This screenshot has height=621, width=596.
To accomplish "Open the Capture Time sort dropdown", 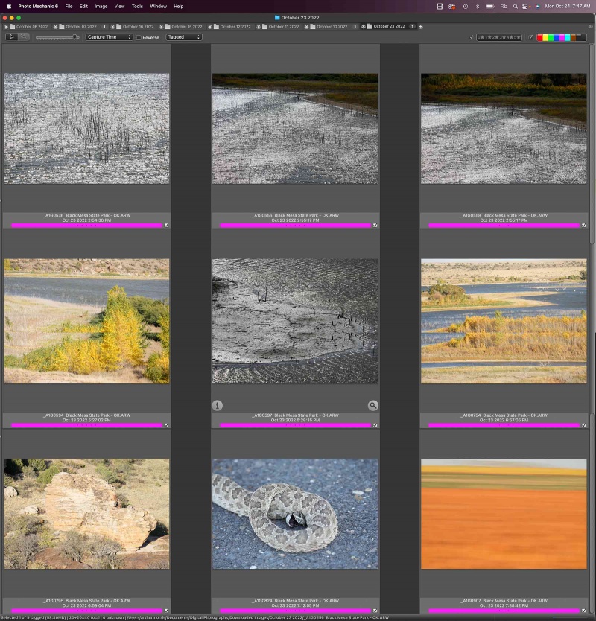I will point(109,36).
